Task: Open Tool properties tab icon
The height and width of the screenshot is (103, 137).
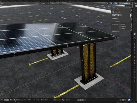Action: pyautogui.click(x=134, y=38)
